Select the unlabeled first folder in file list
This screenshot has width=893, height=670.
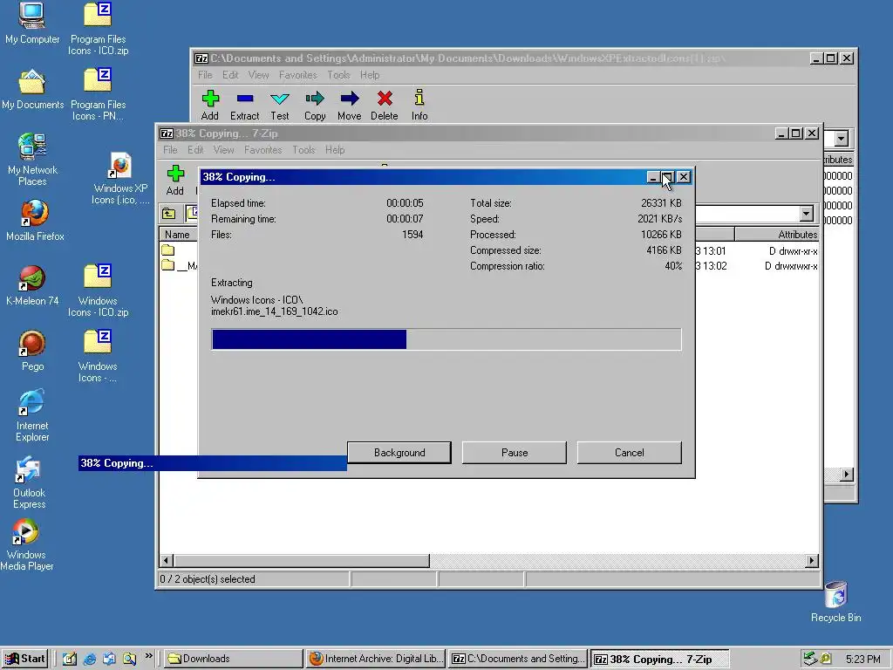pyautogui.click(x=168, y=250)
